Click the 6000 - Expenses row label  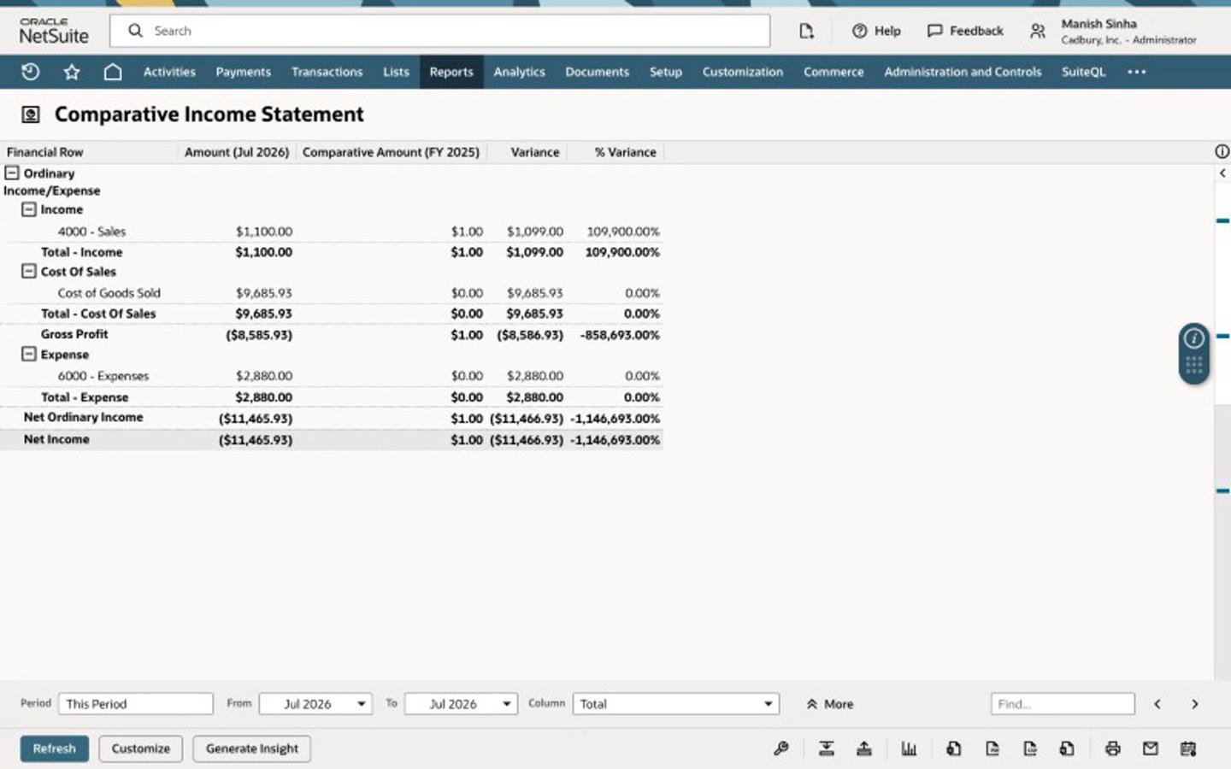(103, 376)
